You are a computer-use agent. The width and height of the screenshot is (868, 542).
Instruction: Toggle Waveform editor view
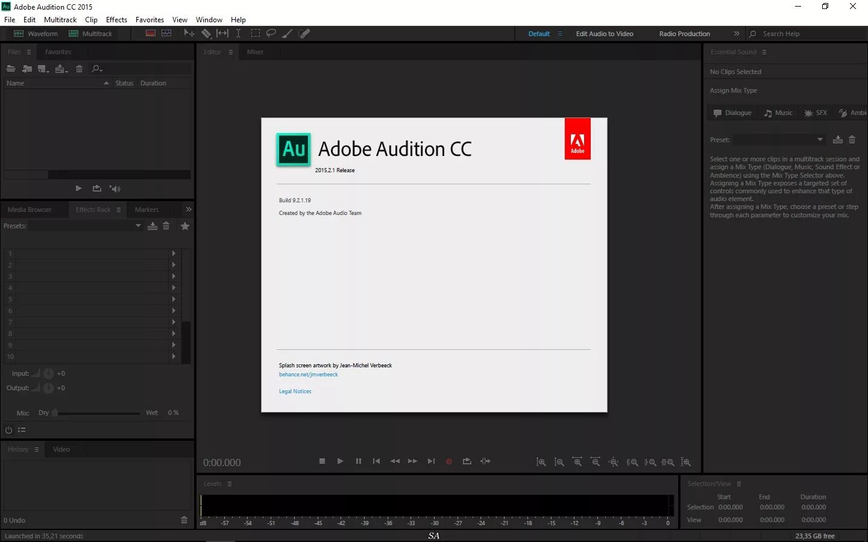coord(36,34)
